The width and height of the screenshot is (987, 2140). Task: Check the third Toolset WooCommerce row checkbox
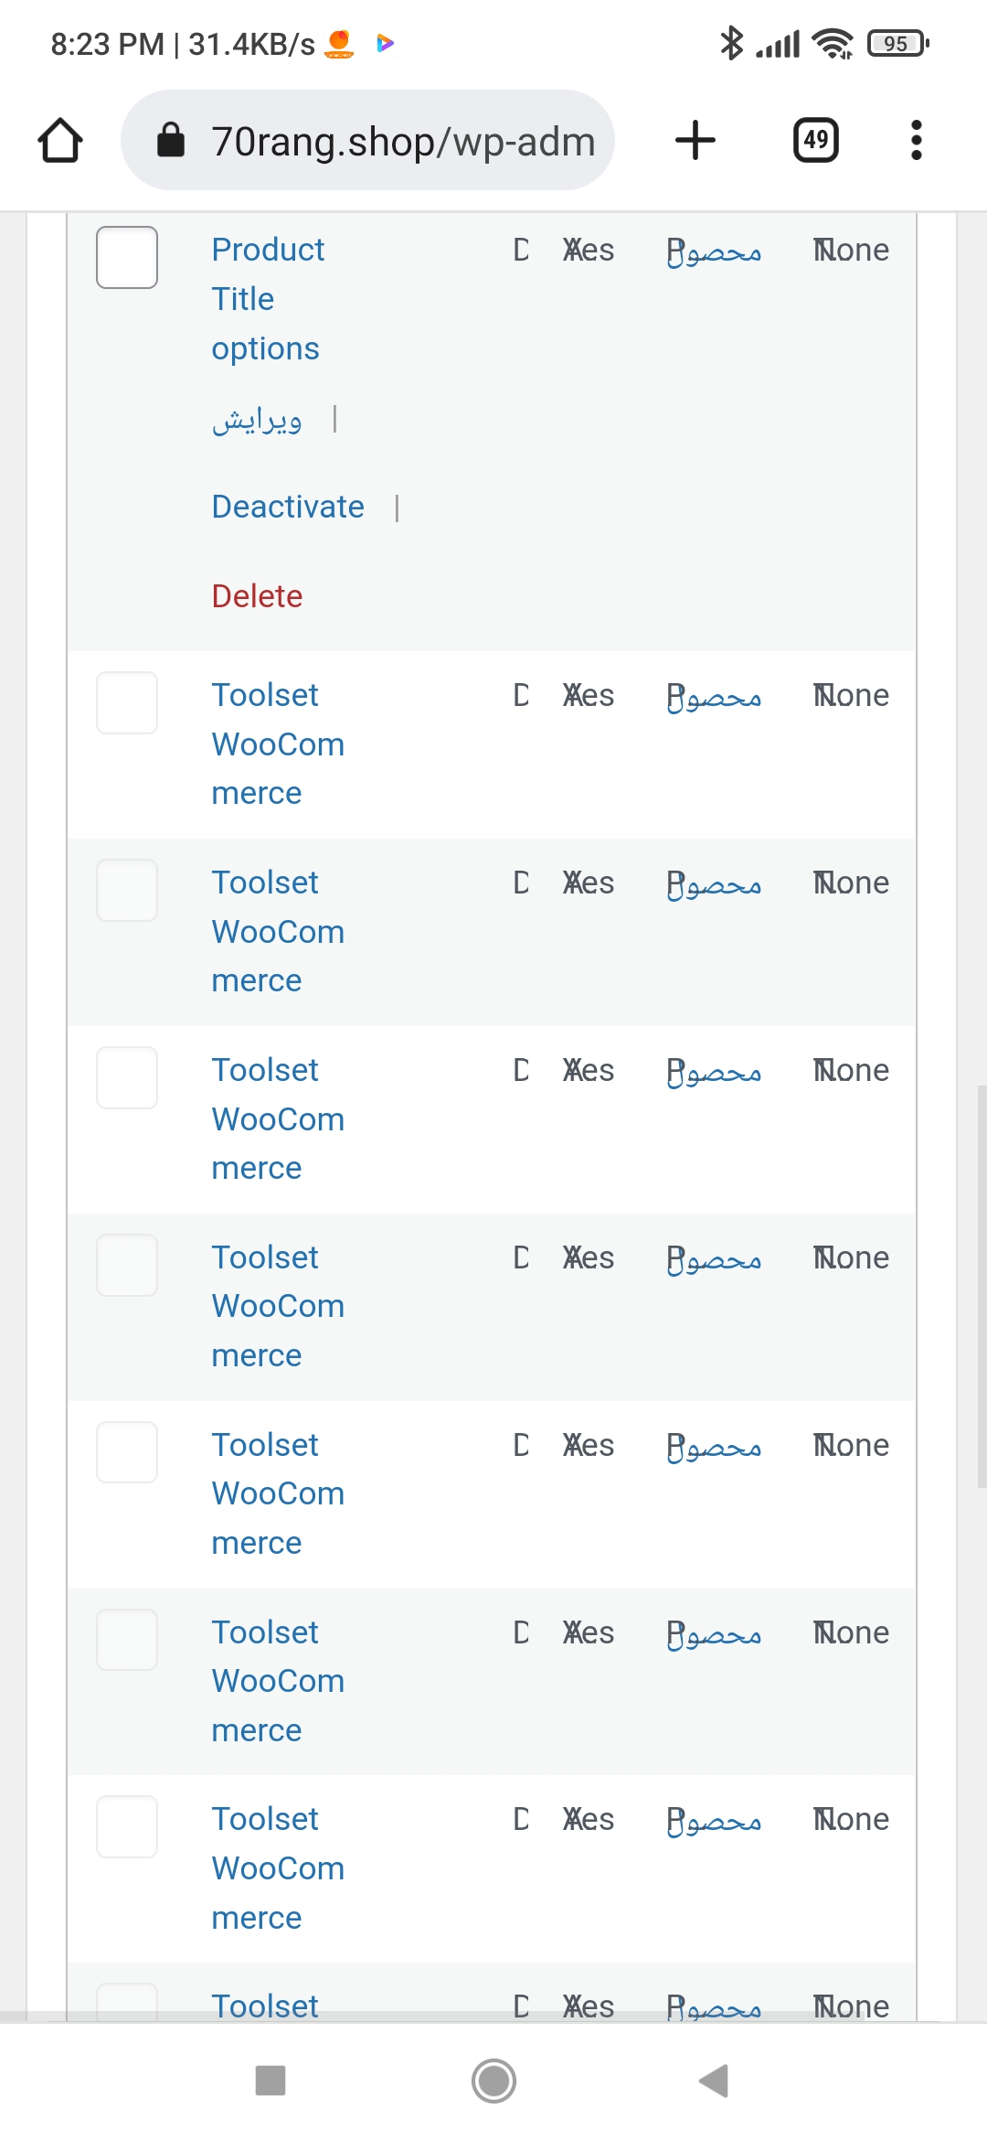(x=127, y=1077)
